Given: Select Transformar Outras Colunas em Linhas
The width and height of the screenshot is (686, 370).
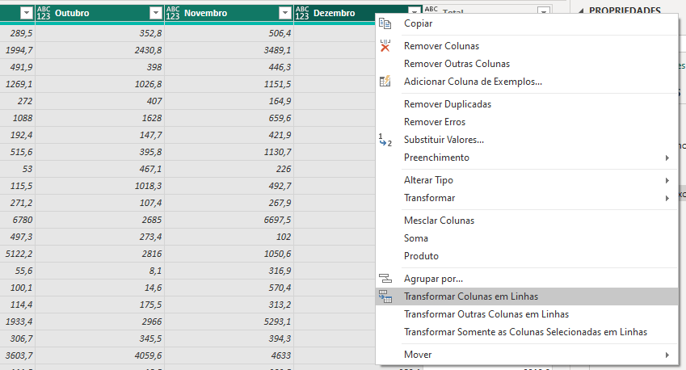Looking at the screenshot, I should pos(527,314).
